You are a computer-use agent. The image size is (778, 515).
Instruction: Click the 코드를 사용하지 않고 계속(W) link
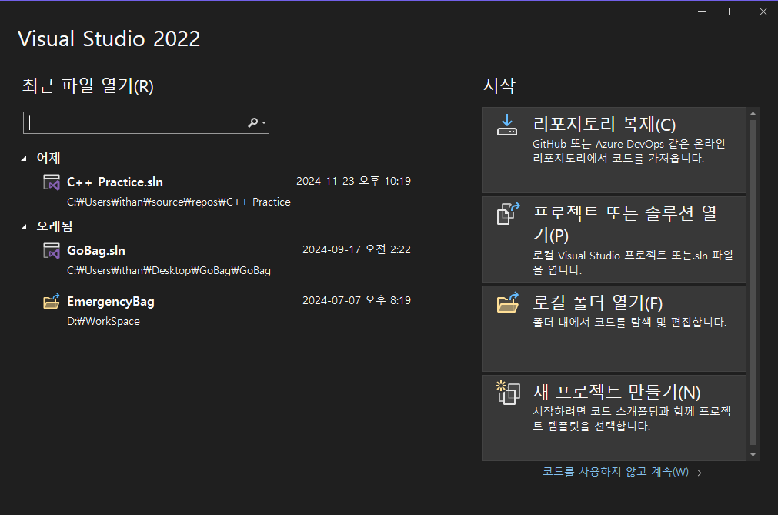pyautogui.click(x=622, y=472)
